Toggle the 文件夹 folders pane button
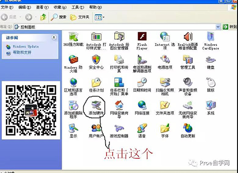238x173 pixels. click(x=80, y=17)
